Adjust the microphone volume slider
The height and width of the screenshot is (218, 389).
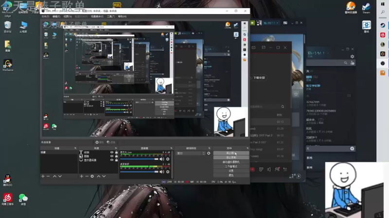pos(139,159)
